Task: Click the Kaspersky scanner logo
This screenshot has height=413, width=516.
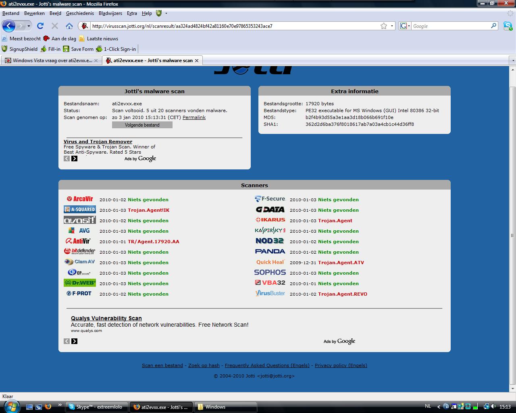Action: [x=270, y=230]
